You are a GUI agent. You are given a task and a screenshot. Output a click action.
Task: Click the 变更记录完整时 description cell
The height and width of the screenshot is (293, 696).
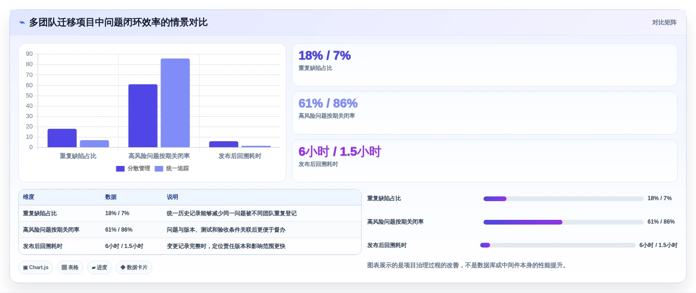(x=226, y=246)
